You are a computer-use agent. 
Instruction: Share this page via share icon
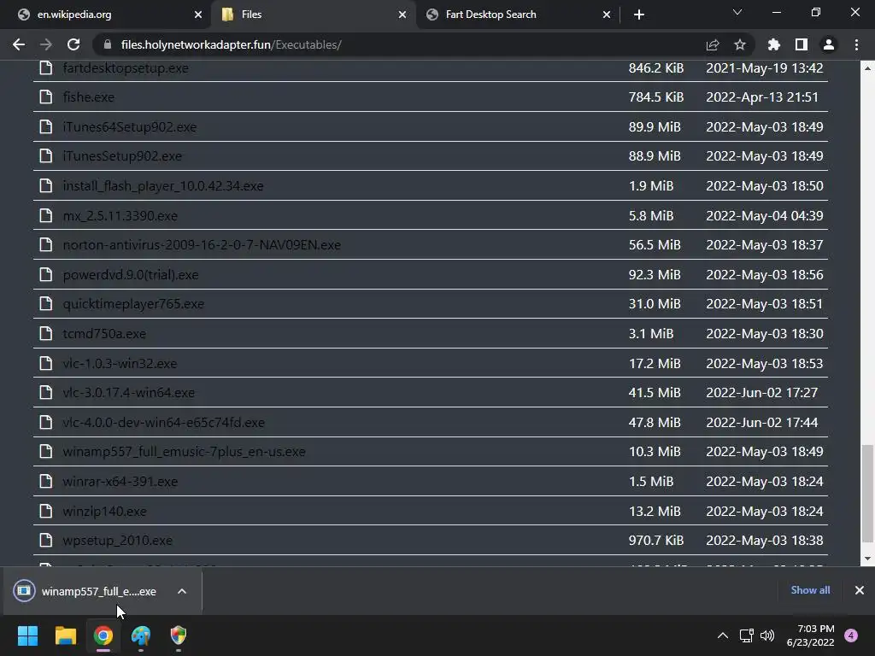[713, 44]
